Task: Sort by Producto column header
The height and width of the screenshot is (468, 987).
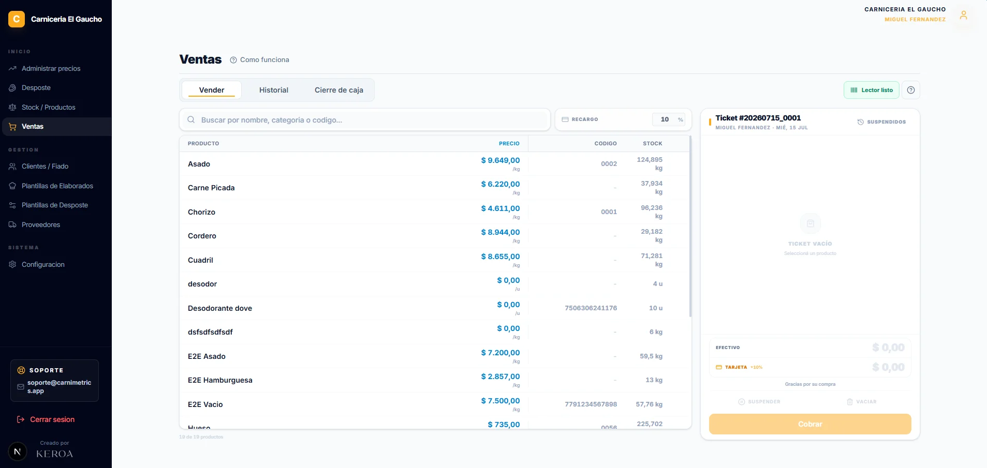Action: coord(203,144)
